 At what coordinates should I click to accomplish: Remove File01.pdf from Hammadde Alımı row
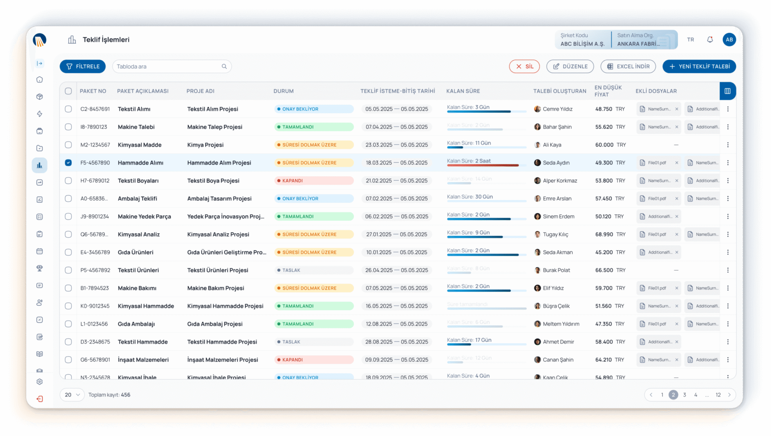click(x=677, y=163)
